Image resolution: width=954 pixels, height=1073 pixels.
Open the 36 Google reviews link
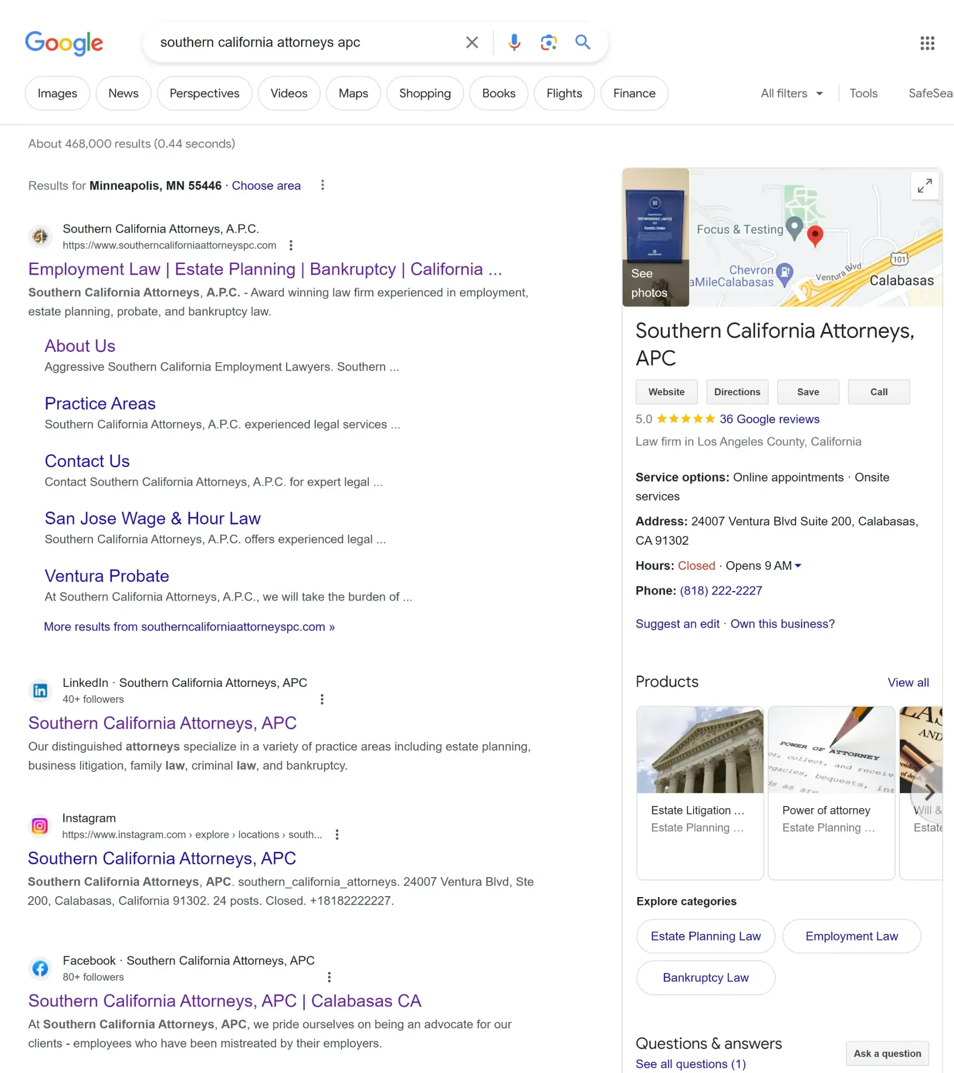769,419
